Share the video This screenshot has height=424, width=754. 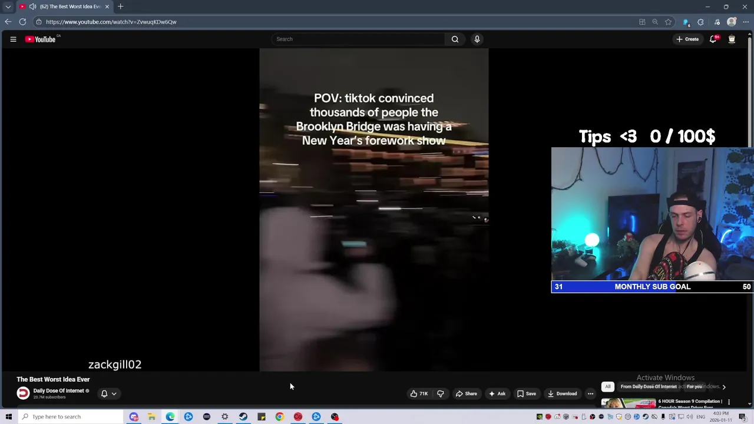click(467, 393)
